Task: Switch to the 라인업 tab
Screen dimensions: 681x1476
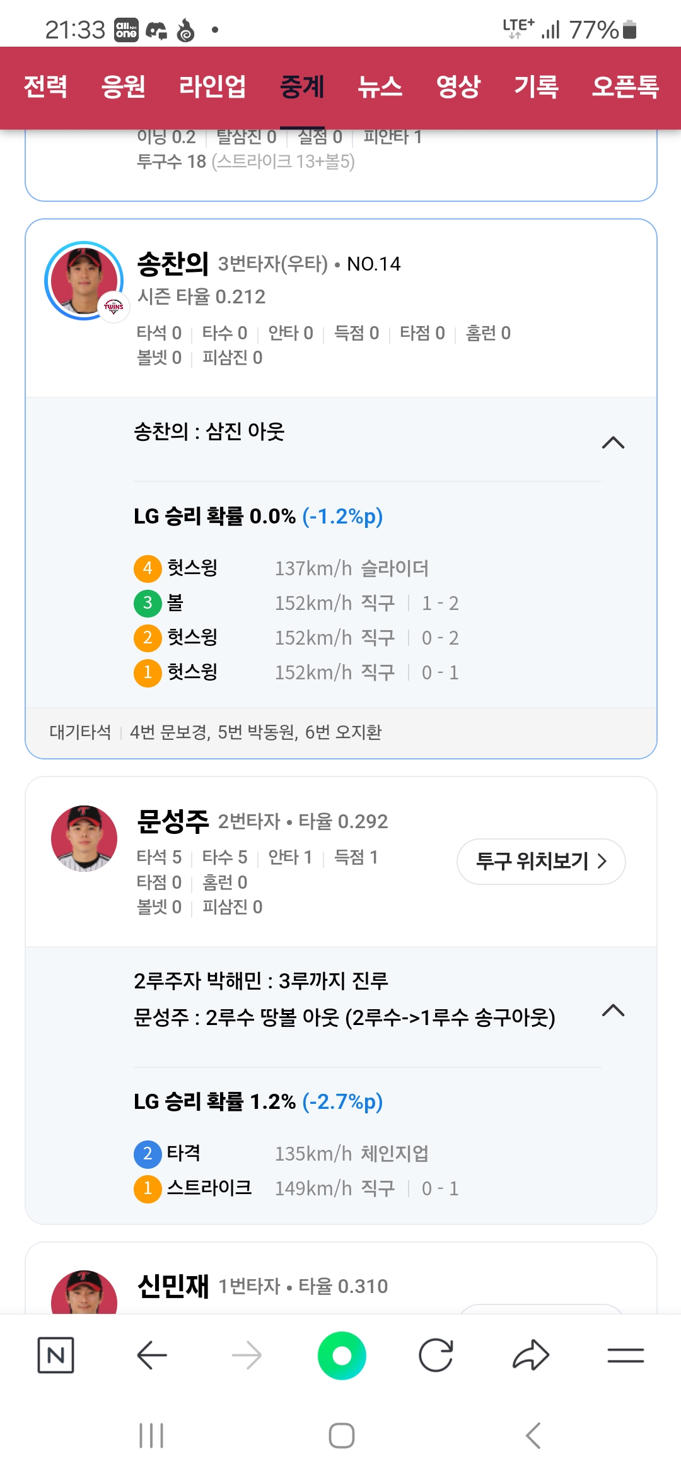Action: point(212,86)
